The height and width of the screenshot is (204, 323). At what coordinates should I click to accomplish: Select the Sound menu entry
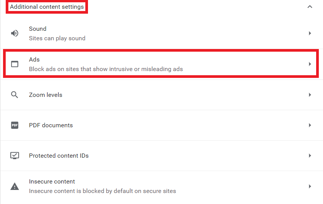click(x=161, y=33)
